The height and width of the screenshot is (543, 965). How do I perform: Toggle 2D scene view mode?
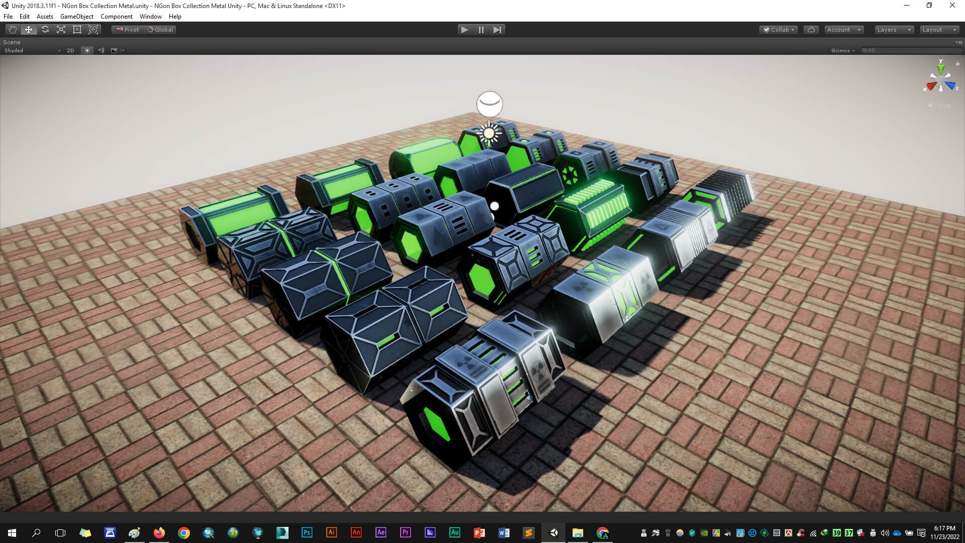click(x=70, y=50)
